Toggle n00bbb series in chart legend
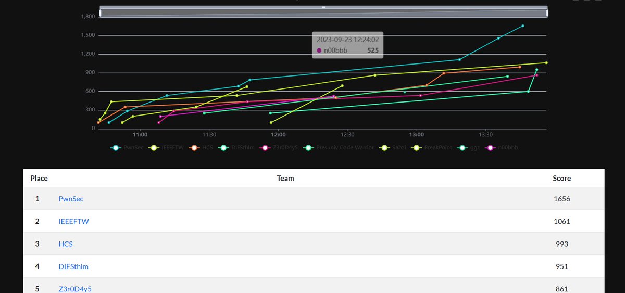The image size is (625, 293). [x=502, y=148]
